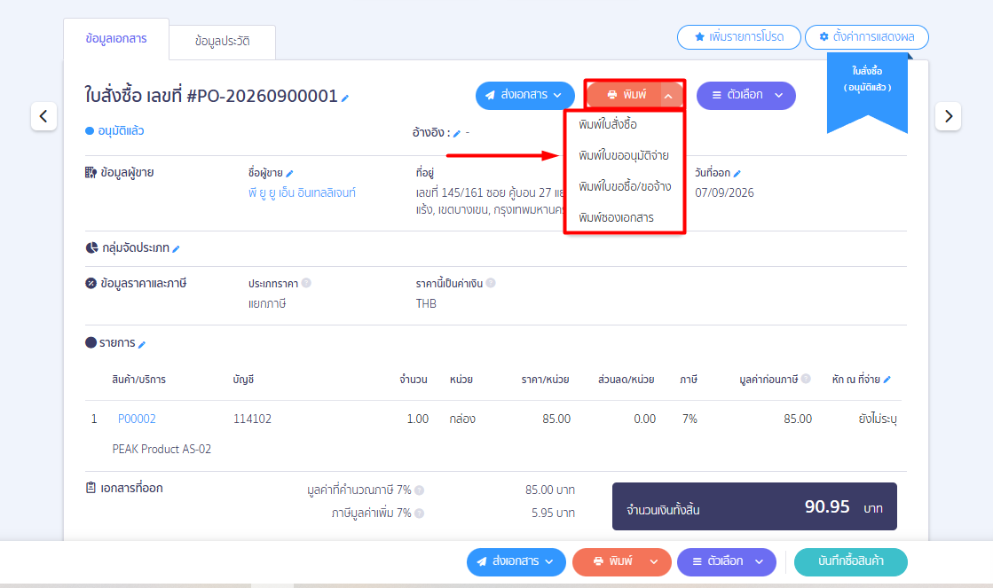Image resolution: width=993 pixels, height=588 pixels.
Task: Go to next document arrow
Action: tap(948, 116)
